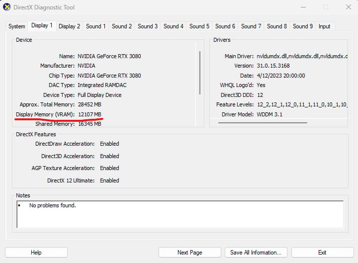Image resolution: width=358 pixels, height=263 pixels.
Task: Click the Drivers panel horizontal scrollbar
Action: pyautogui.click(x=263, y=123)
